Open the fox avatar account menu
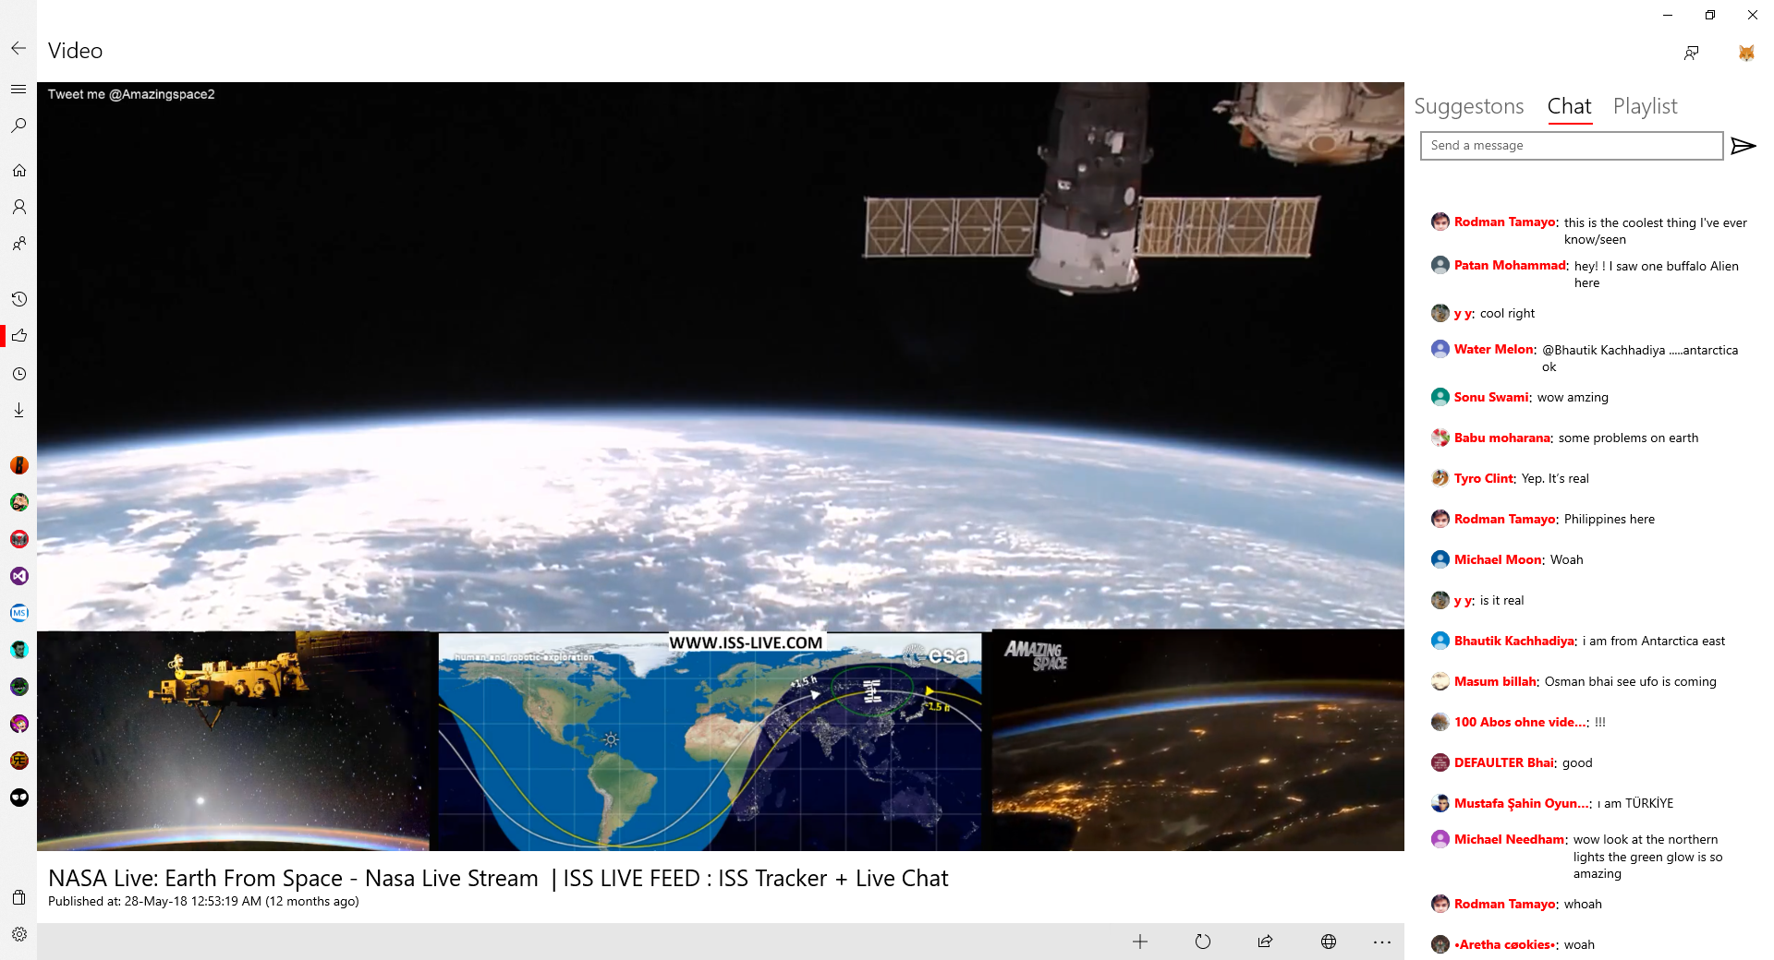The height and width of the screenshot is (960, 1774). coord(1745,53)
